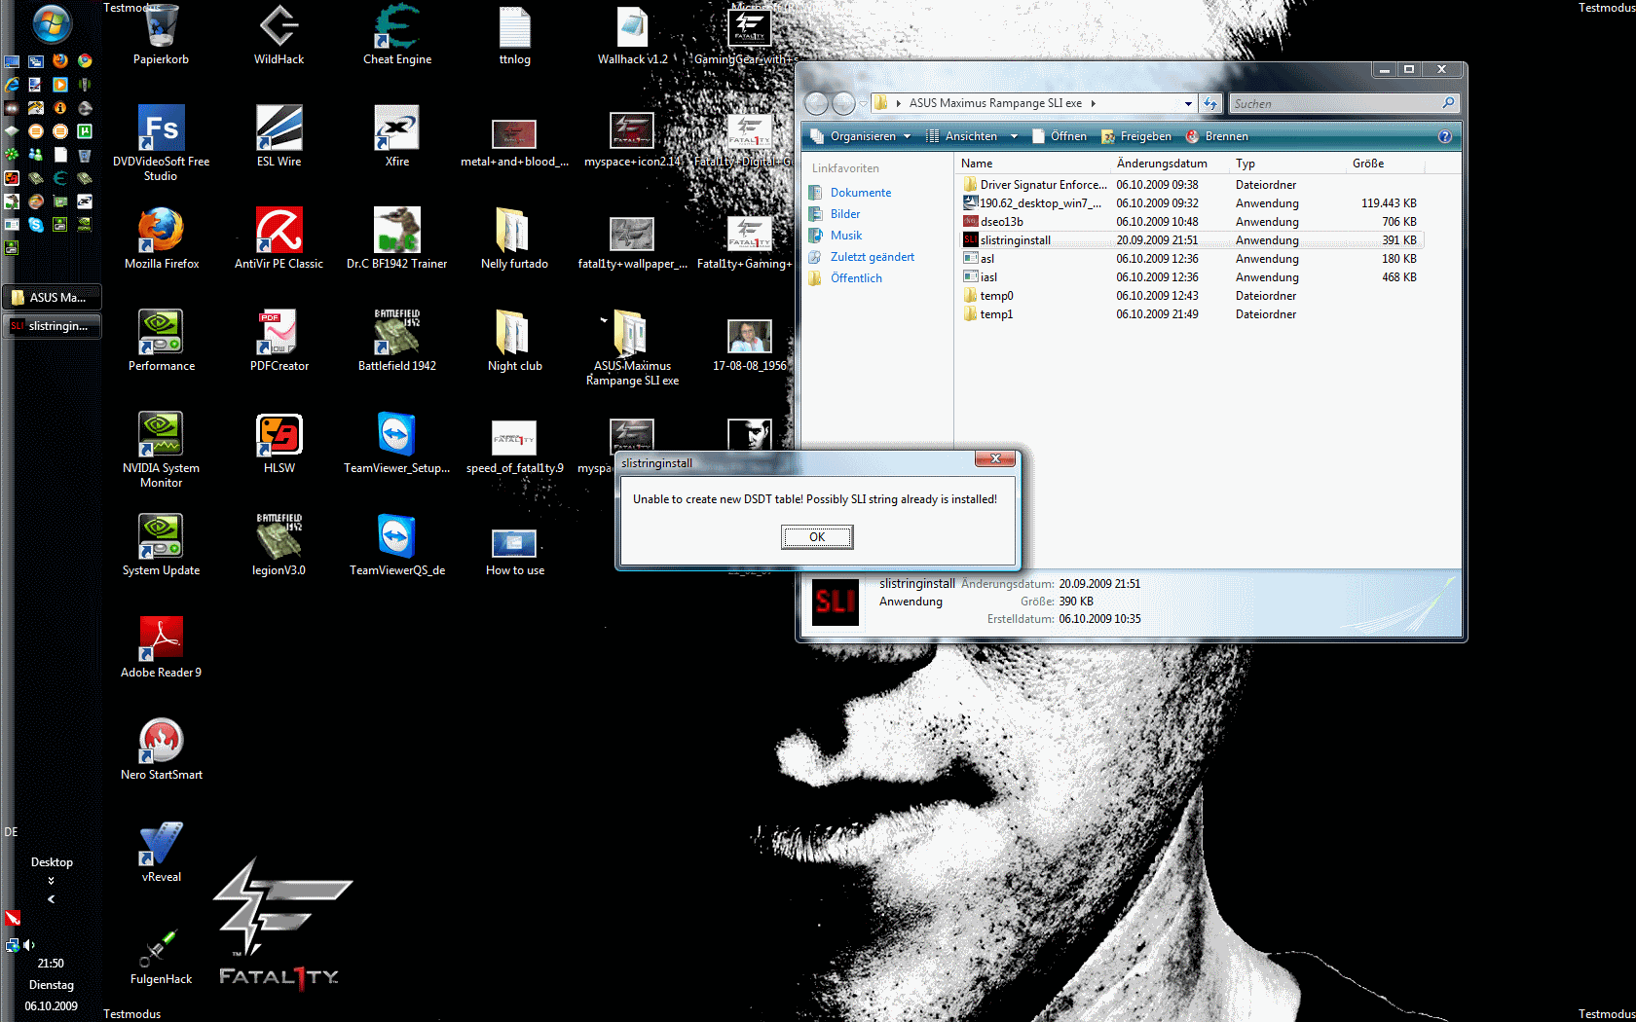Select PDFCreator desktop icon
This screenshot has height=1022, width=1636.
[279, 341]
